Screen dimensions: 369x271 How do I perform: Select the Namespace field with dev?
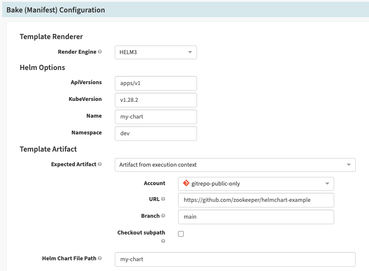[x=155, y=134]
